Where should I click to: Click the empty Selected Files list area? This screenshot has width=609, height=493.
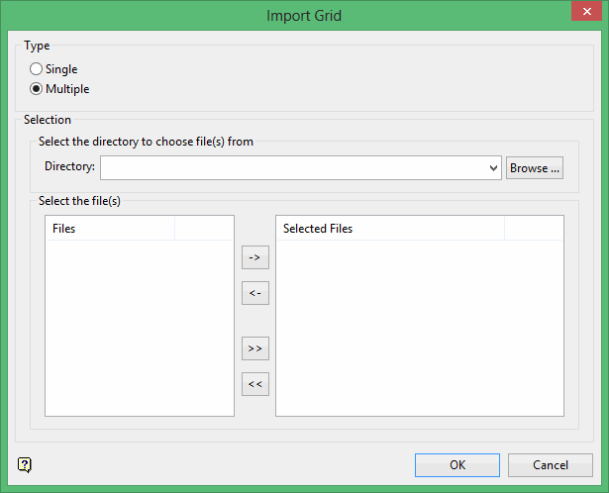419,327
